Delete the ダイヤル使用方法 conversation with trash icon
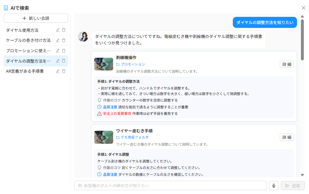The width and height of the screenshot is (309, 194). [x=64, y=30]
